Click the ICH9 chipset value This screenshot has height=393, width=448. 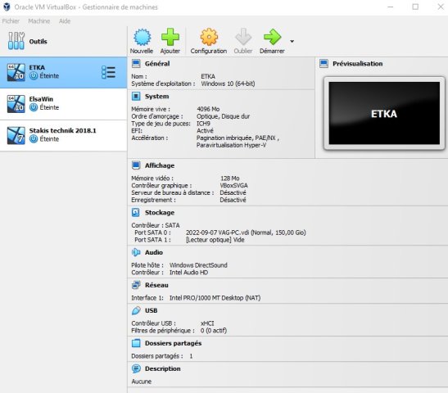pos(203,124)
